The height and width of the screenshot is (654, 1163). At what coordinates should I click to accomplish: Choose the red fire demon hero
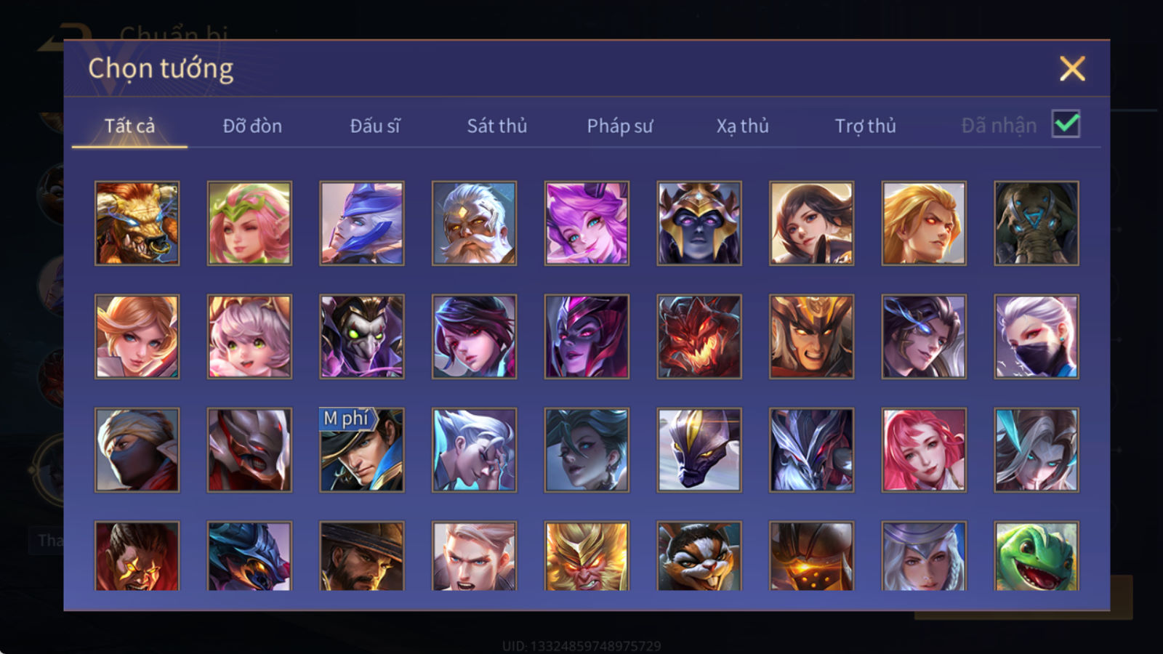pyautogui.click(x=699, y=336)
